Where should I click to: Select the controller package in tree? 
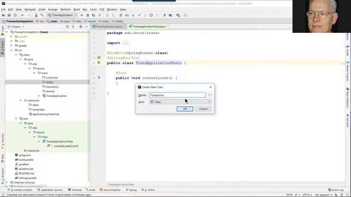pos(52,78)
